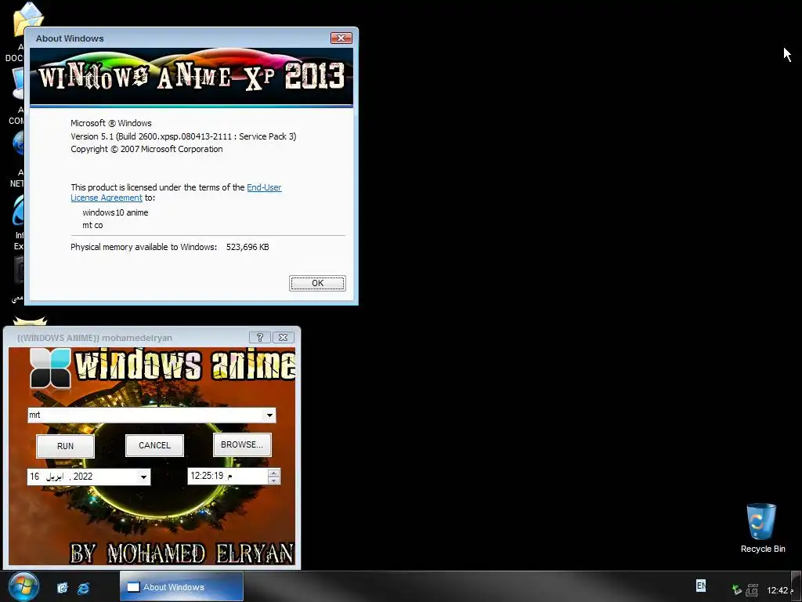Click the Version 5.1 build text
Screen dimensions: 802x602
[x=183, y=136]
